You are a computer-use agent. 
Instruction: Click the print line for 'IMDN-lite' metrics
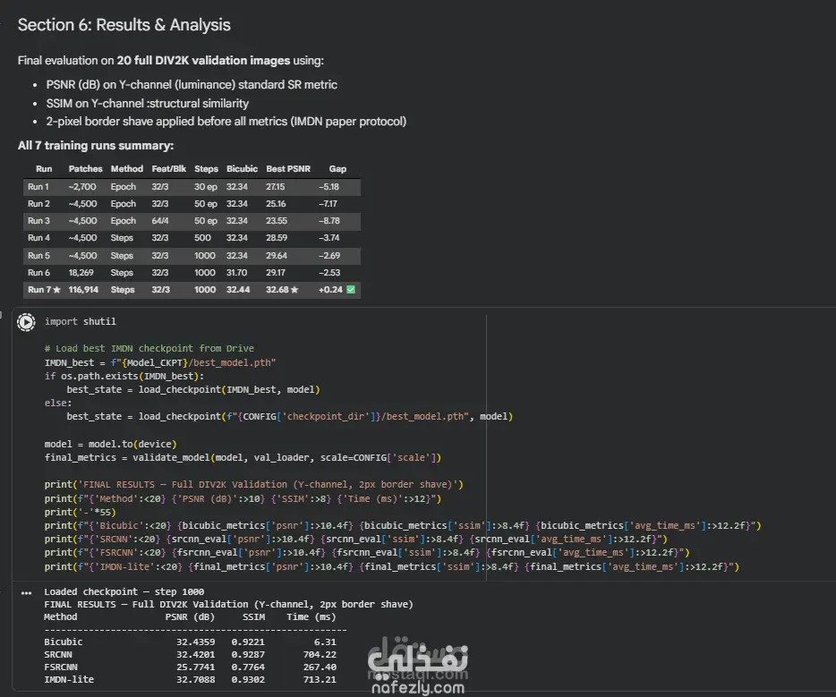point(392,566)
